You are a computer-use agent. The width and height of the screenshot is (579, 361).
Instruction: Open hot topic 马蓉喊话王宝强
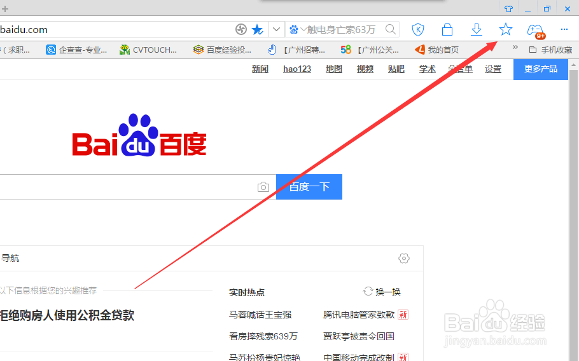(260, 315)
